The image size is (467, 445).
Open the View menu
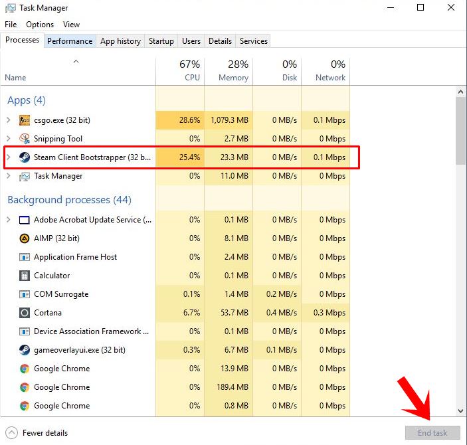click(72, 25)
